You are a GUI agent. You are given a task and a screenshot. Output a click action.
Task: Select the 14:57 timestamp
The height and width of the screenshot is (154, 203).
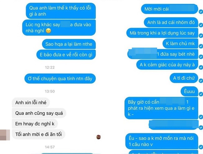pyautogui.click(x=50, y=147)
